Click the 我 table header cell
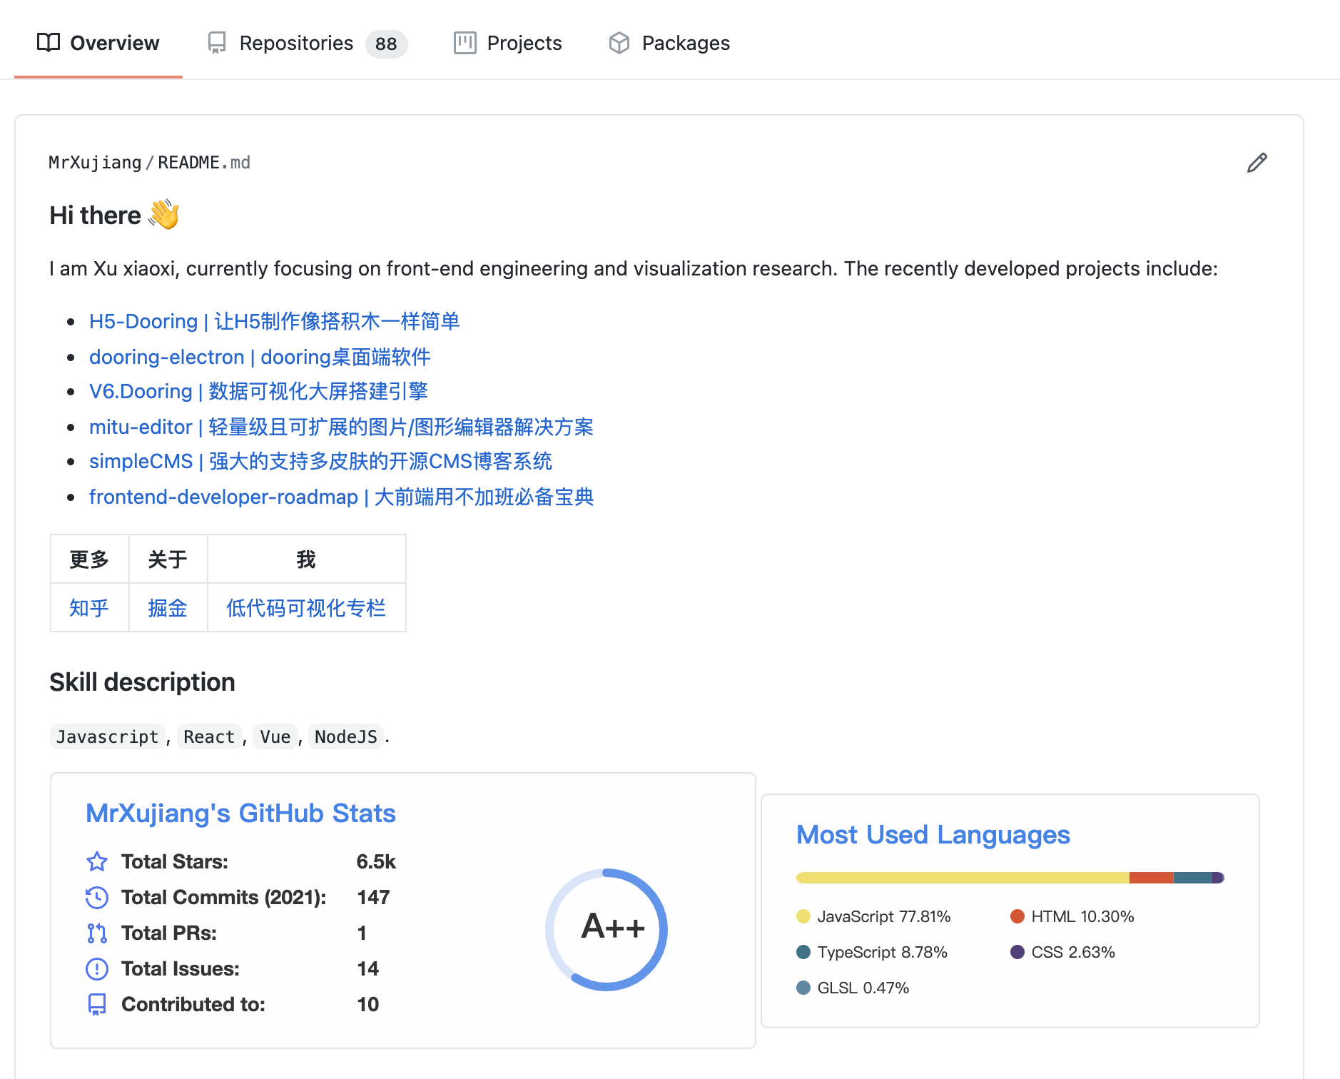The image size is (1340, 1079). [x=307, y=559]
